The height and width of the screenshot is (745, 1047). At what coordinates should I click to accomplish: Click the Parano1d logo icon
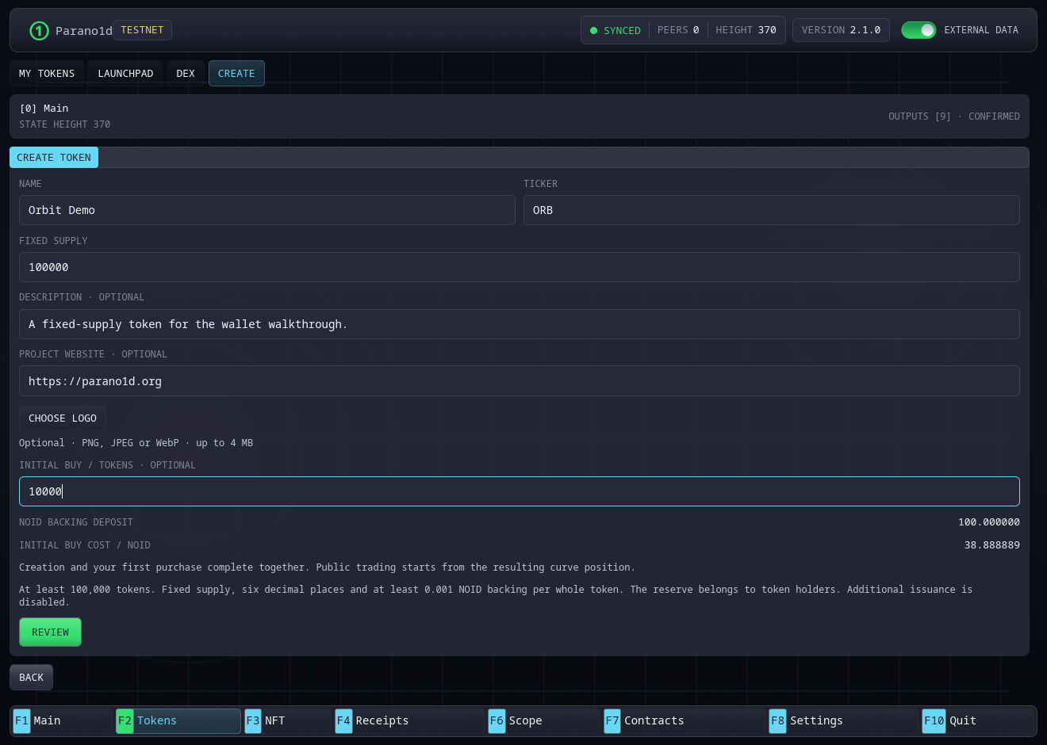coord(39,31)
